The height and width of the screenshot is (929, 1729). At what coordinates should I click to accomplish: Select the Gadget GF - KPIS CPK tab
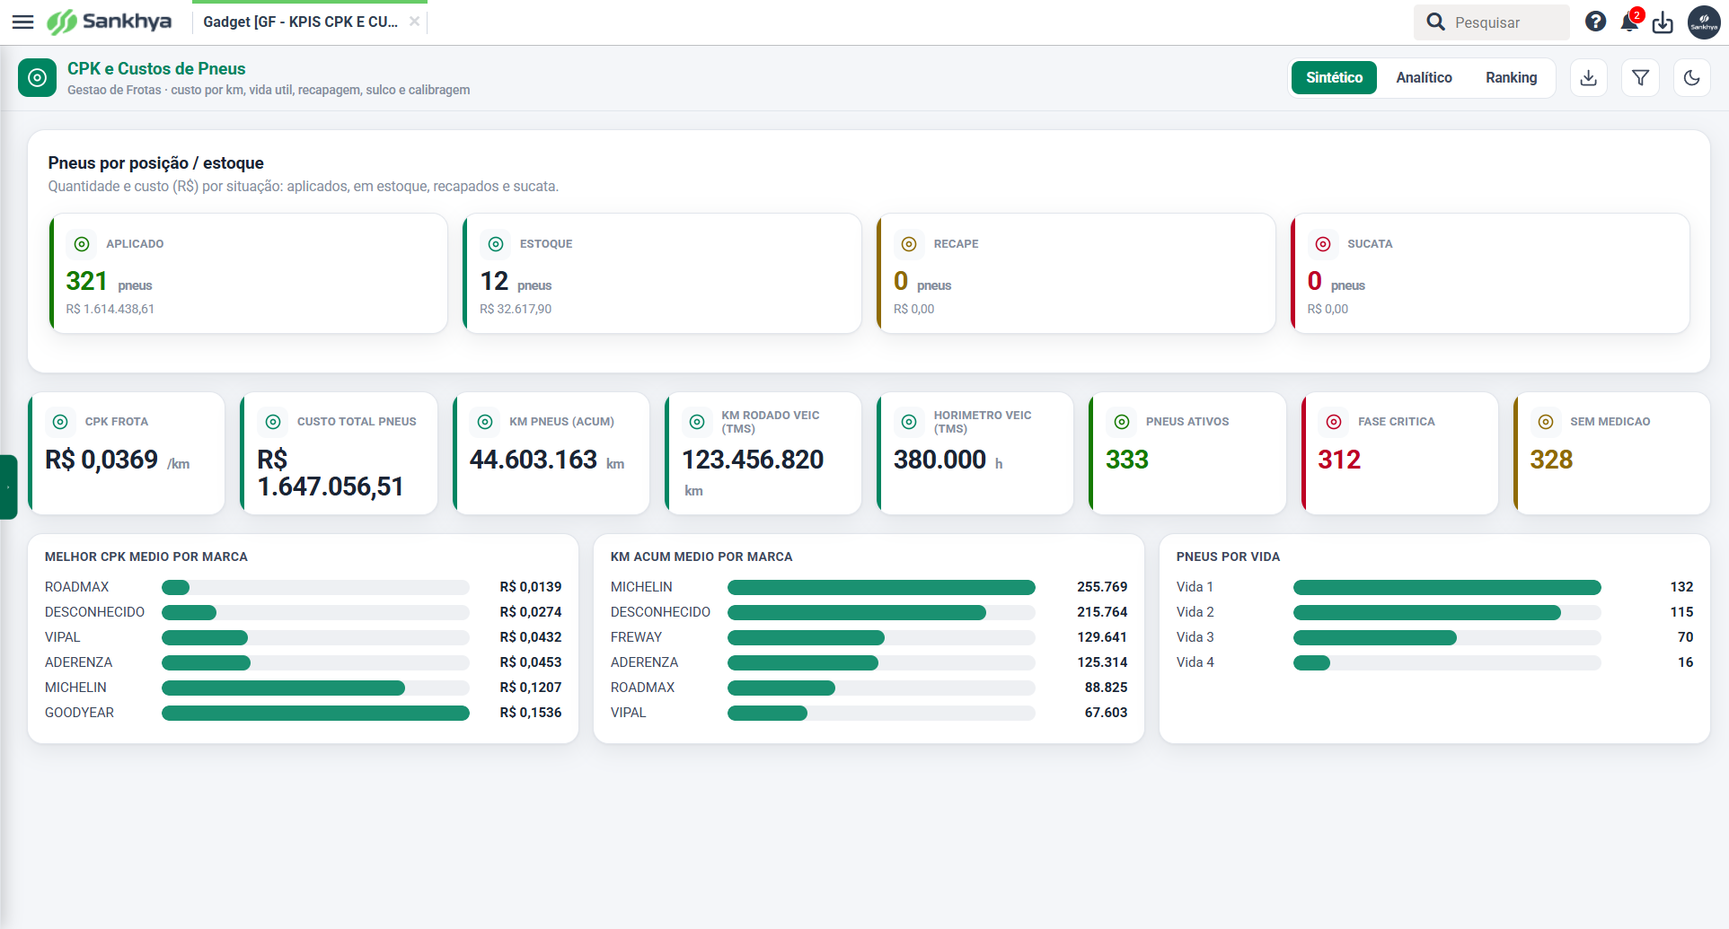pyautogui.click(x=300, y=22)
